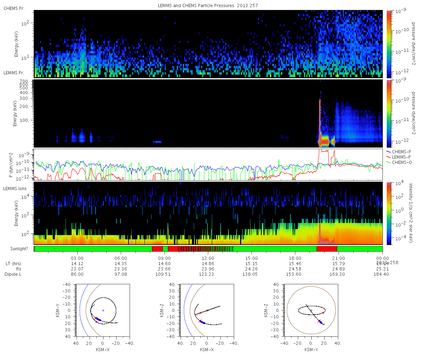Click the LEMMS Ions panel label
The height and width of the screenshot is (354, 425).
pos(16,189)
